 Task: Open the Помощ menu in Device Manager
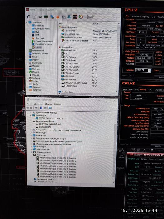(57, 104)
